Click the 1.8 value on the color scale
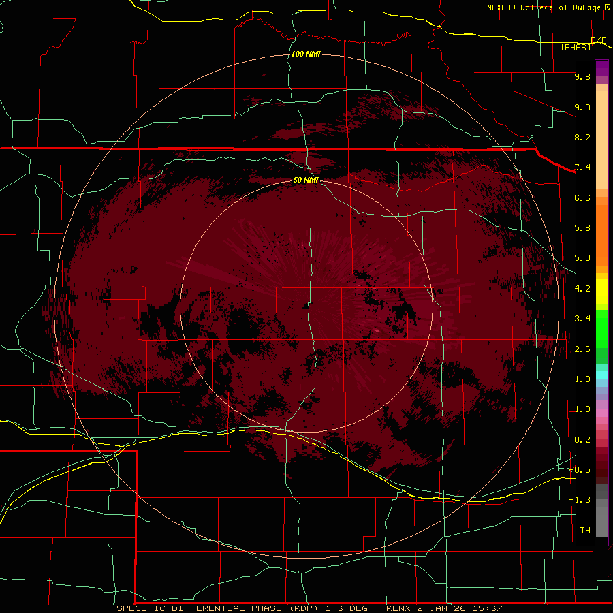 point(582,379)
